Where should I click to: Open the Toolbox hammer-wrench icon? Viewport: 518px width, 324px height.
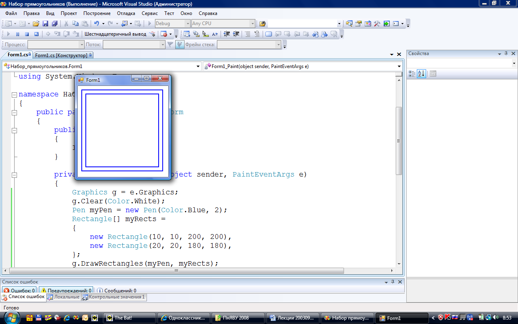pyautogui.click(x=377, y=23)
